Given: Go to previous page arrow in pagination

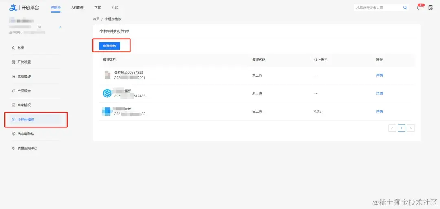Looking at the screenshot, I should tap(392, 128).
